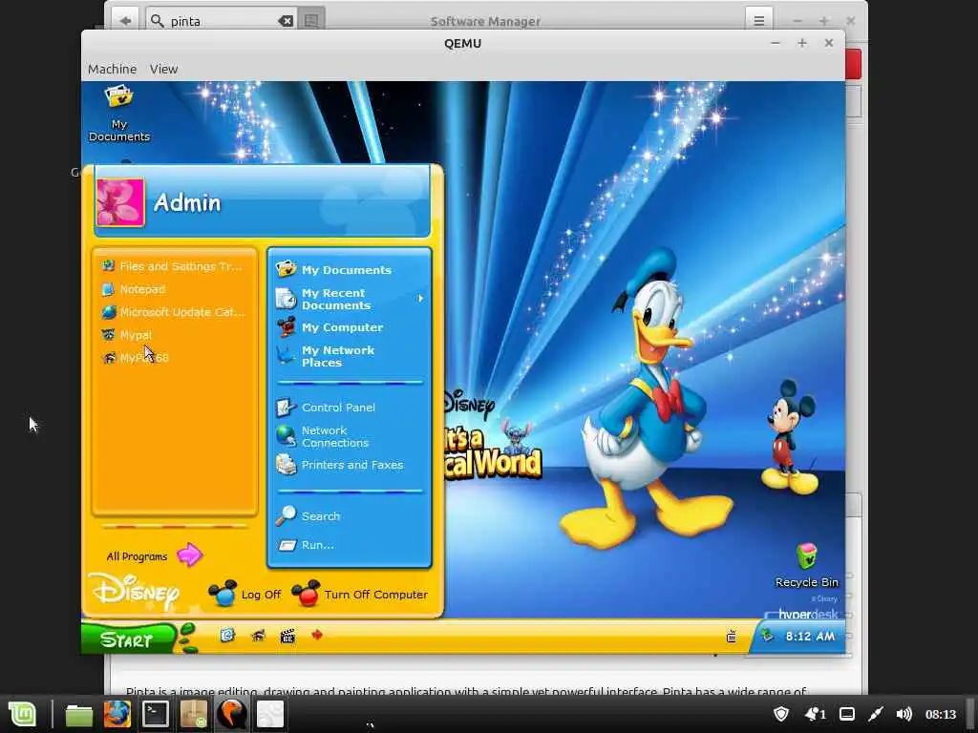
Task: Open Control Panel from Start menu
Action: click(327, 408)
